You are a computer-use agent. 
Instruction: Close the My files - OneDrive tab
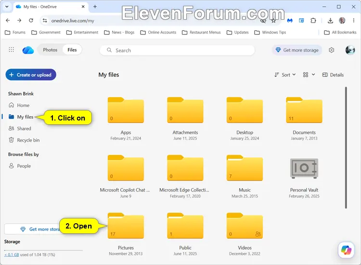pos(83,7)
